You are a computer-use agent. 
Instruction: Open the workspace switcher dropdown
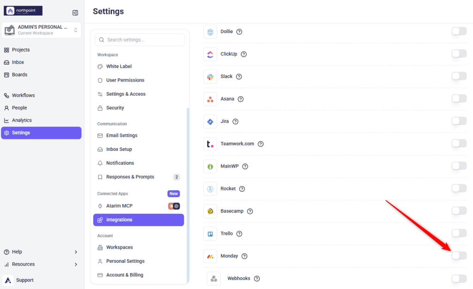(41, 30)
